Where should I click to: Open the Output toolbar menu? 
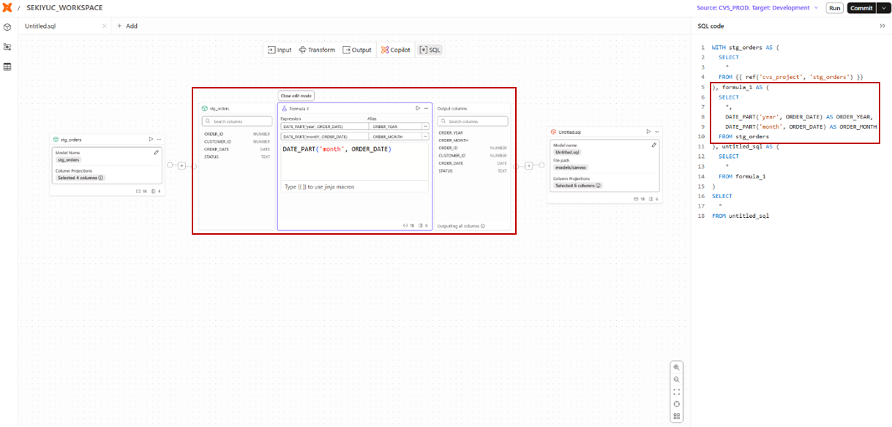(357, 50)
